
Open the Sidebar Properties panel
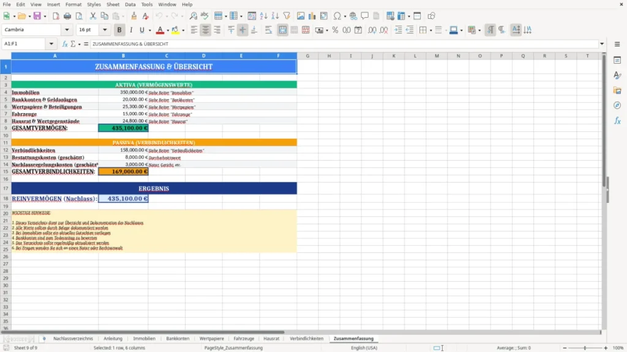[x=617, y=61]
